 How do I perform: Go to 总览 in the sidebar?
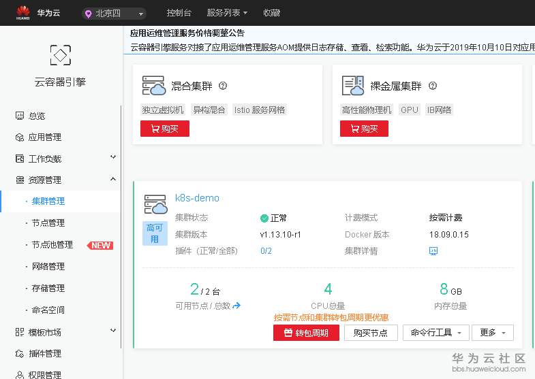(37, 116)
